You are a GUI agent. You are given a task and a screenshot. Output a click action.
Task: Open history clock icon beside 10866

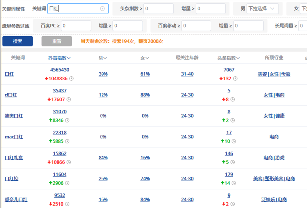click(69, 162)
